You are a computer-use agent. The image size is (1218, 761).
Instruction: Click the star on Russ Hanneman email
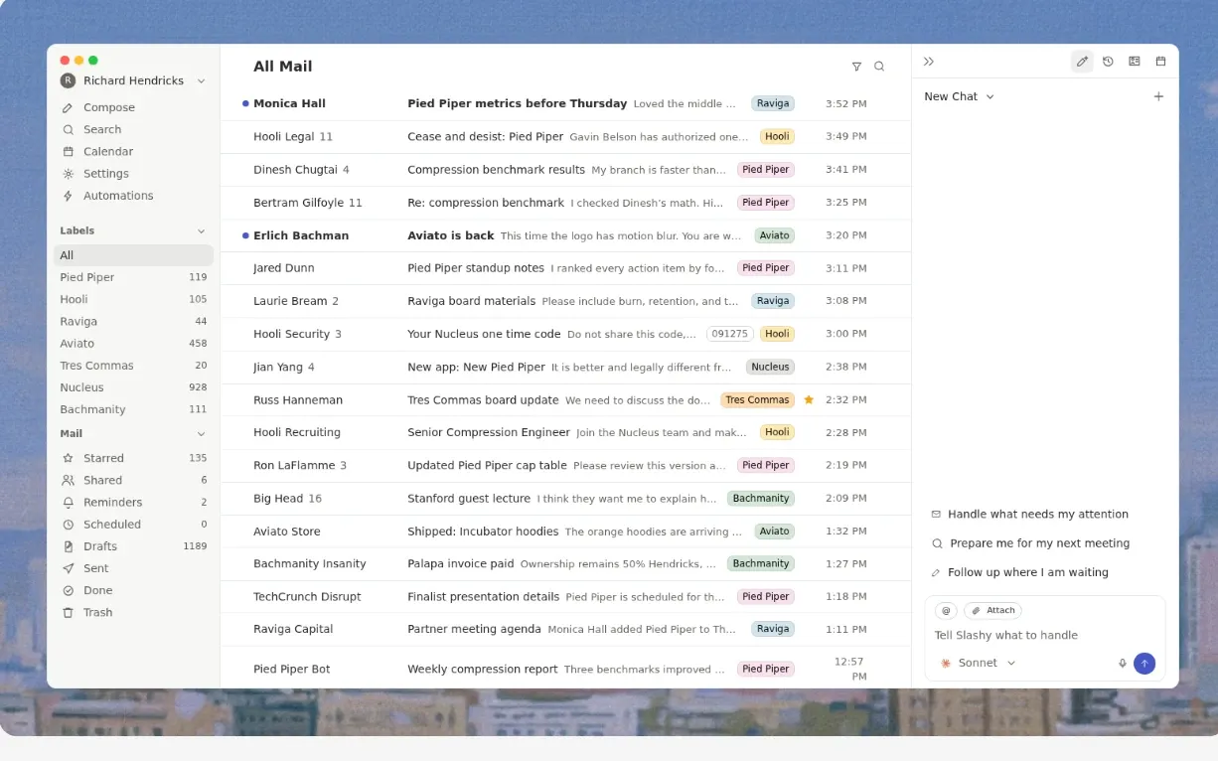click(809, 399)
